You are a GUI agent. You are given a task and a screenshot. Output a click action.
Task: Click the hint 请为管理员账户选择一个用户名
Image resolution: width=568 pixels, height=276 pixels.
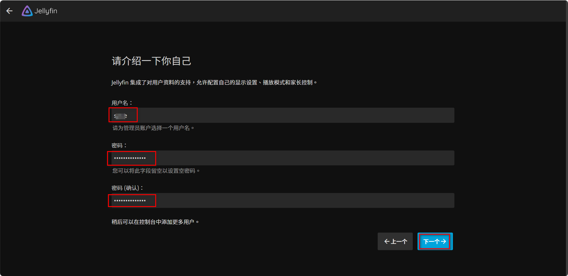(x=153, y=128)
